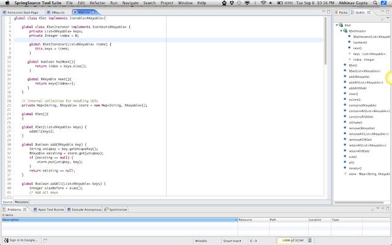Click the Spotlight search magnifier icon

(375, 3)
